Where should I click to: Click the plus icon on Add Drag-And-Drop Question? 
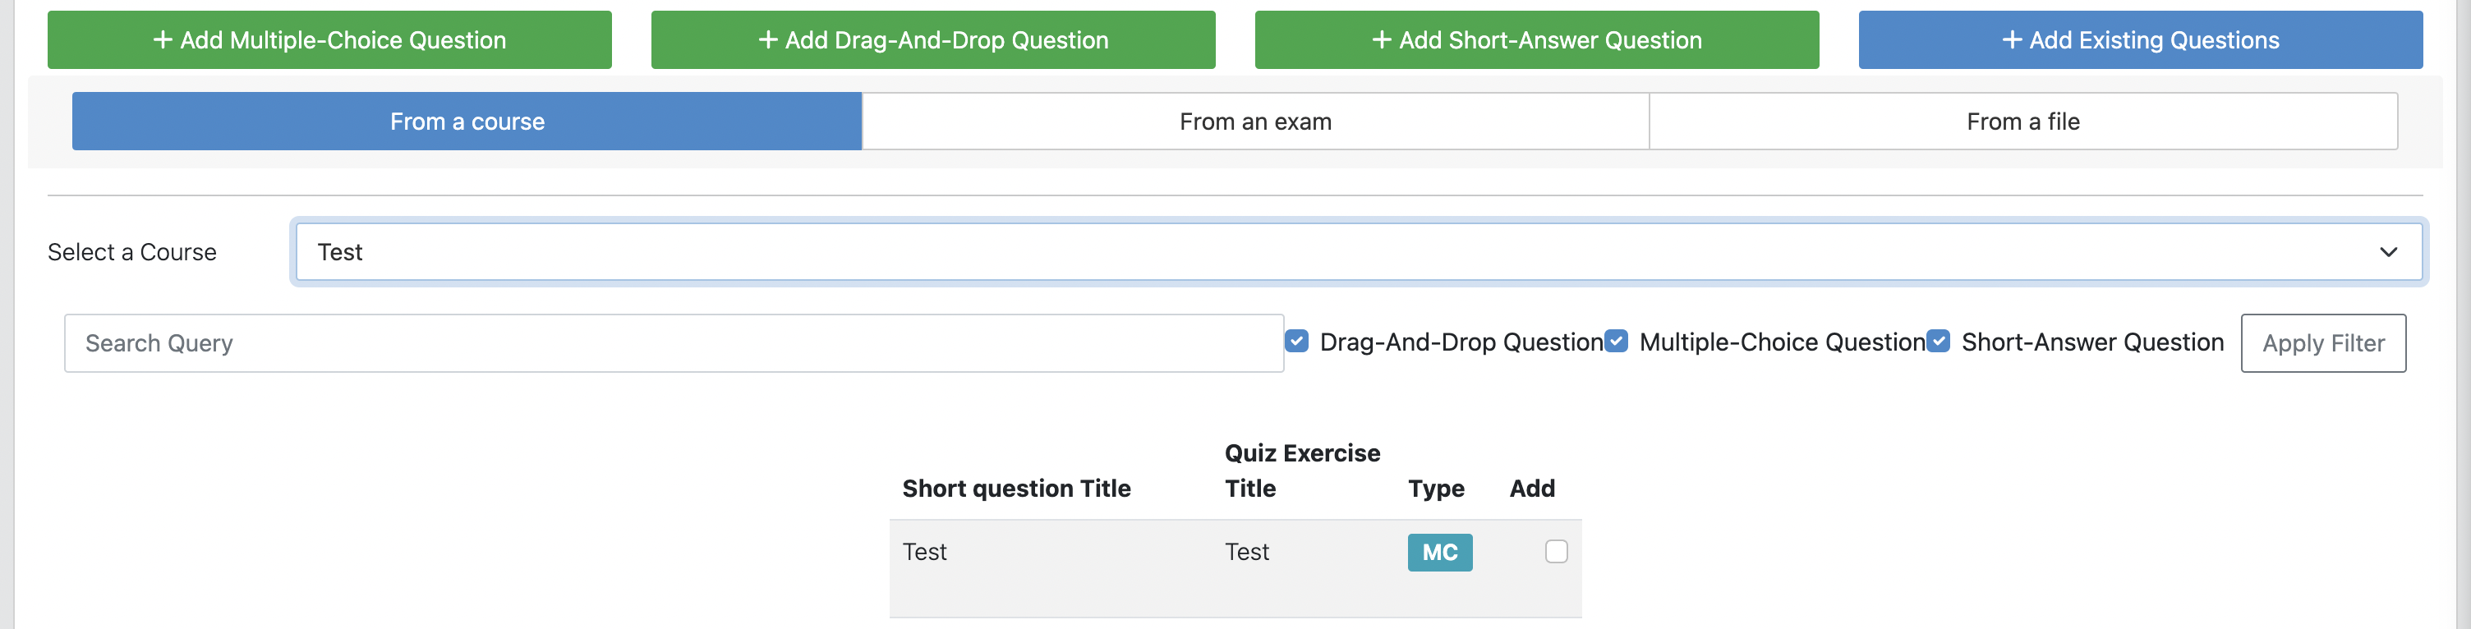click(767, 39)
